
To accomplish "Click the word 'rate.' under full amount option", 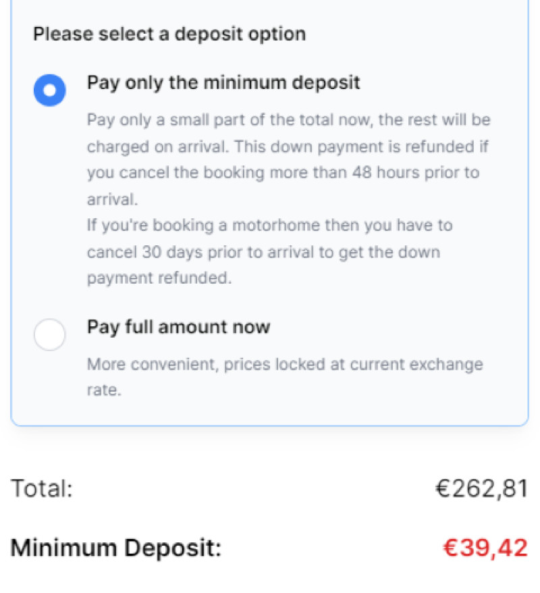I will [x=104, y=390].
